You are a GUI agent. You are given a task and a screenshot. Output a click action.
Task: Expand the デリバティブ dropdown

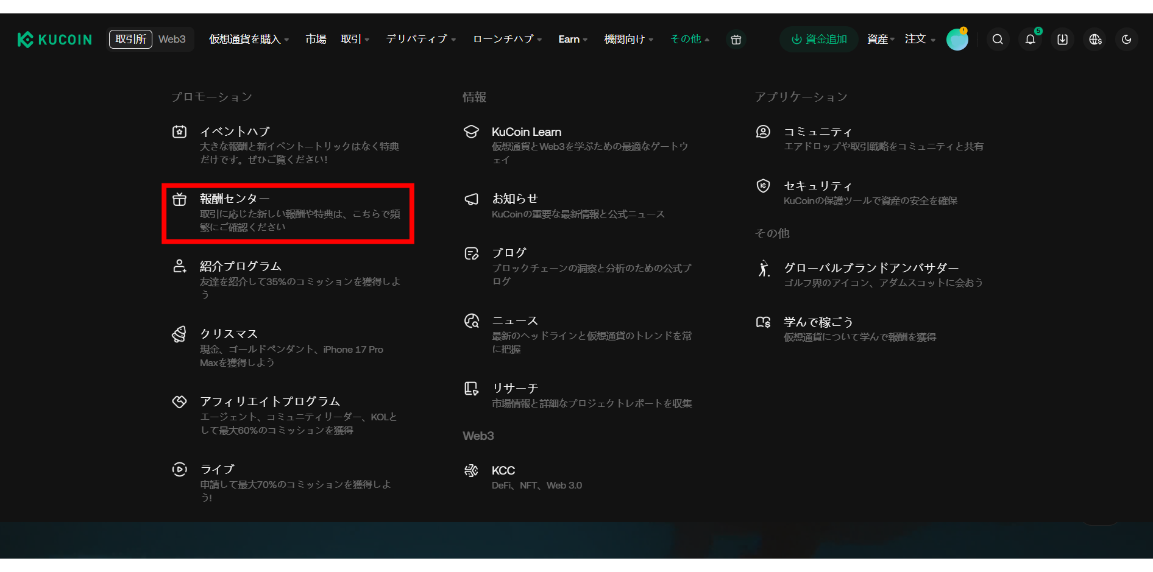tap(417, 39)
